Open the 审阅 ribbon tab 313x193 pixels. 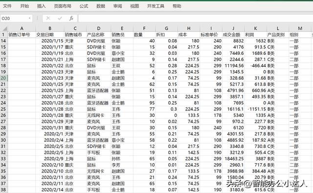tap(117, 6)
